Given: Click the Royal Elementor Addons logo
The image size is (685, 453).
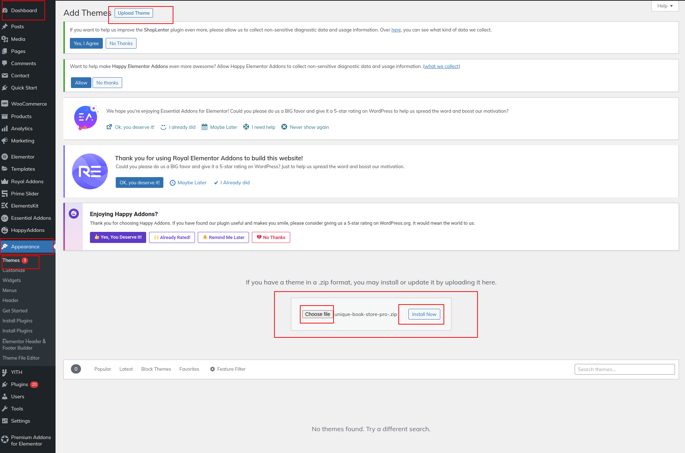Looking at the screenshot, I should click(x=90, y=171).
